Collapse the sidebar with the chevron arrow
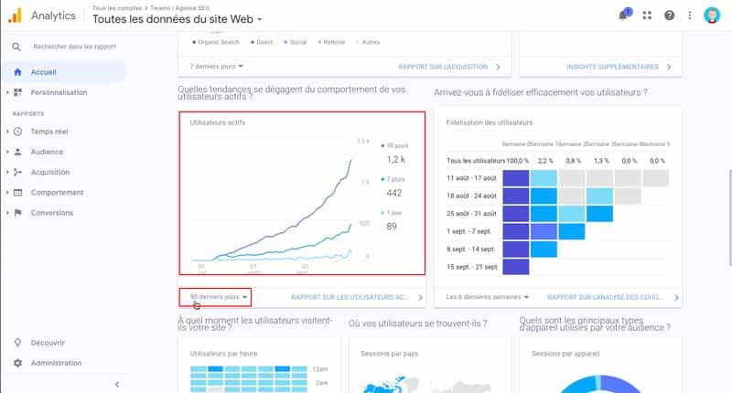 [117, 384]
